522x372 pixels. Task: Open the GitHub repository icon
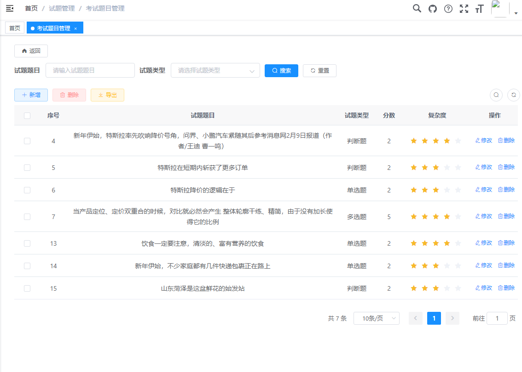tap(432, 9)
